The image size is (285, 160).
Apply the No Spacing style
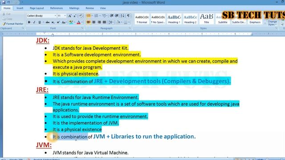click(158, 19)
